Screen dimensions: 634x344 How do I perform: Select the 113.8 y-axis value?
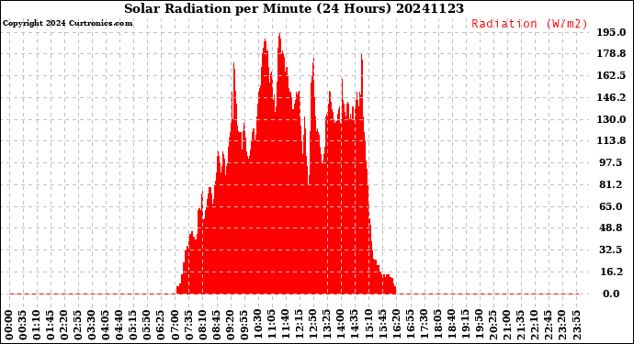coord(611,140)
